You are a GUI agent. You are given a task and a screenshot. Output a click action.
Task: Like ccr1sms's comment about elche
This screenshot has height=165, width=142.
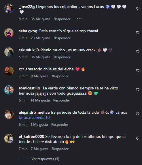pos(138,71)
